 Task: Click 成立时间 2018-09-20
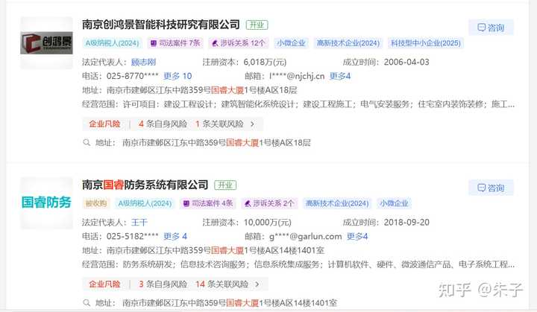pyautogui.click(x=406, y=223)
